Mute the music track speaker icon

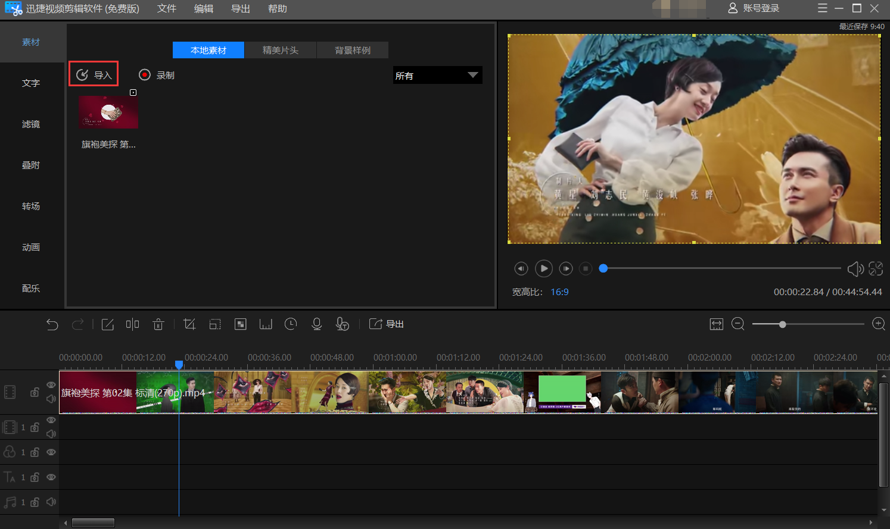(x=51, y=502)
